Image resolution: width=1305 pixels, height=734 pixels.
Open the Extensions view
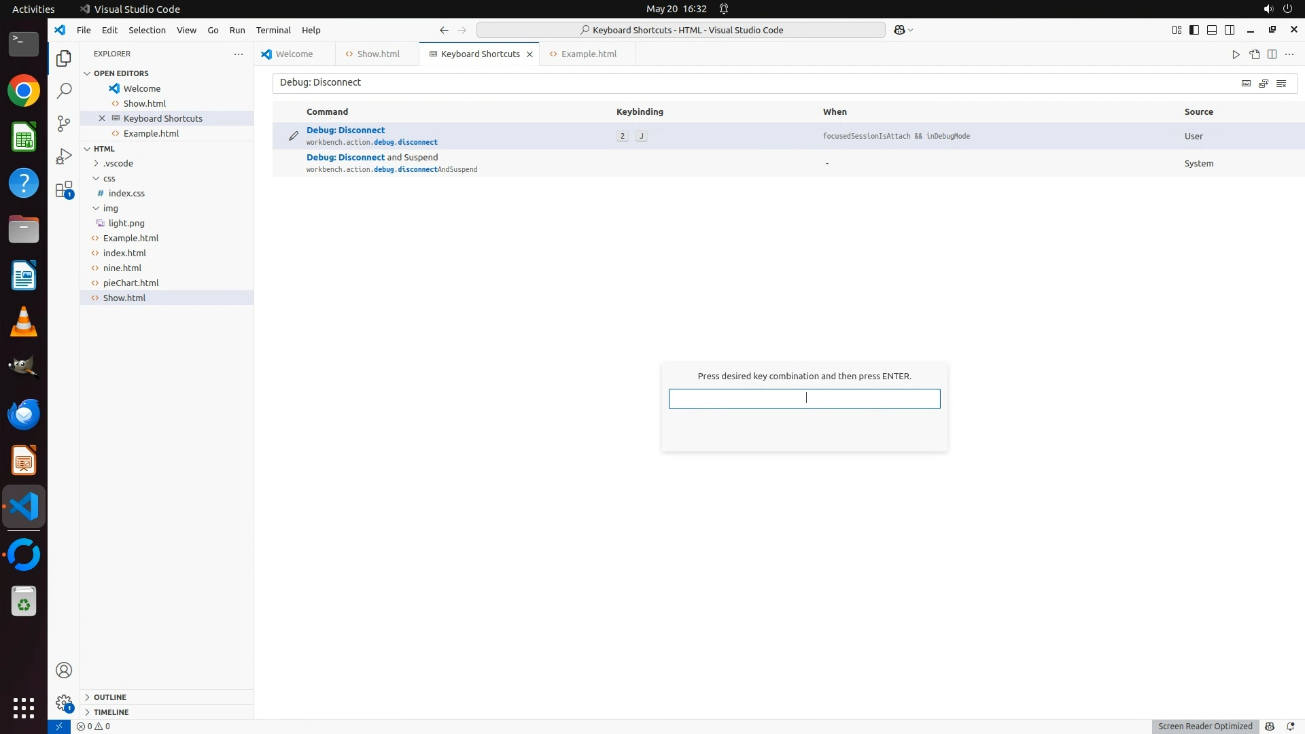tap(64, 190)
